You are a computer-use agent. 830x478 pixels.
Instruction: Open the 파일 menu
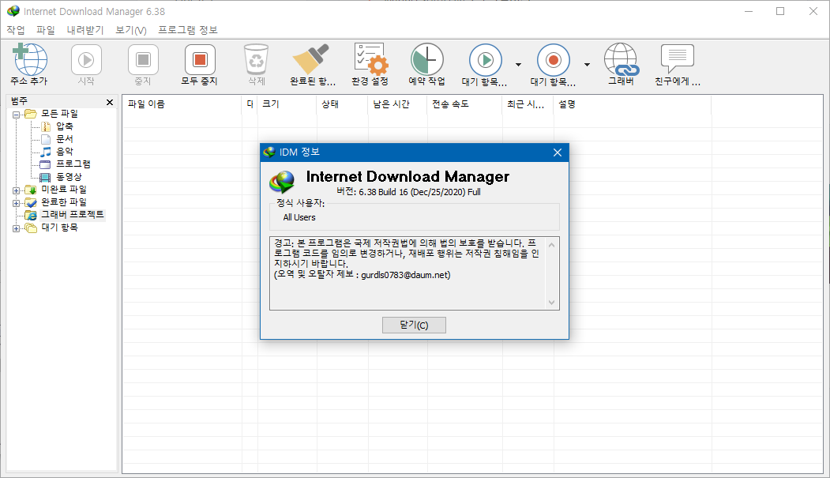click(x=46, y=30)
